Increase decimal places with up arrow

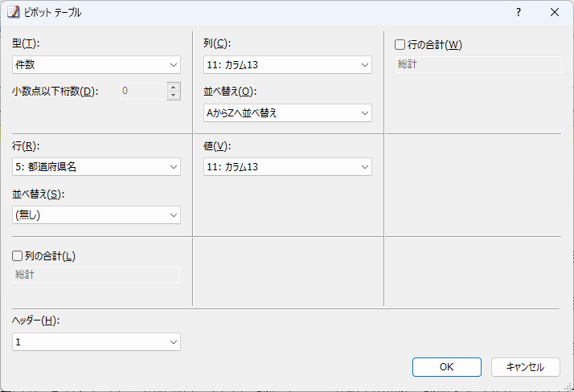(174, 87)
